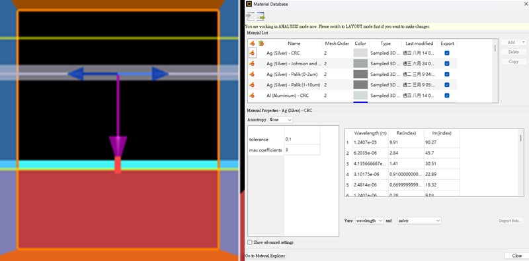This screenshot has width=529, height=261.
Task: Sort by the Mesh Order column header
Action: [337, 43]
